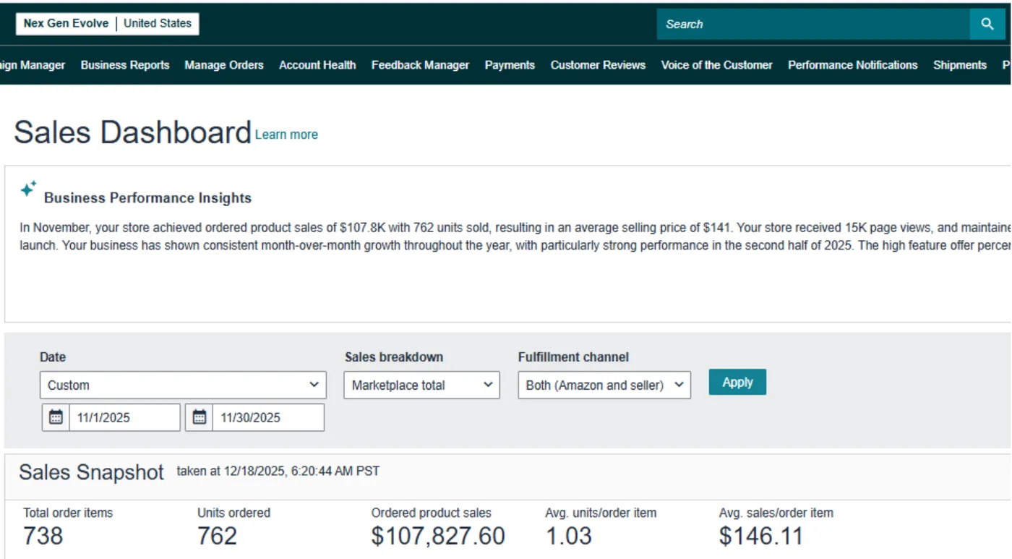
Task: Click the Avg. units/order item value 1.03
Action: (568, 536)
